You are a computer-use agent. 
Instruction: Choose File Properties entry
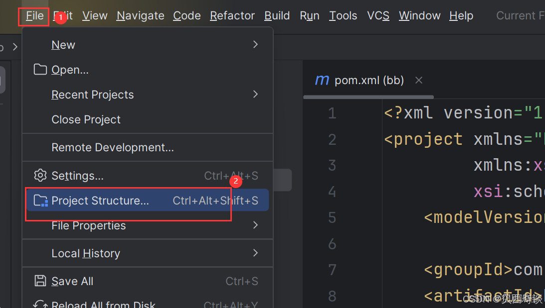pyautogui.click(x=148, y=225)
